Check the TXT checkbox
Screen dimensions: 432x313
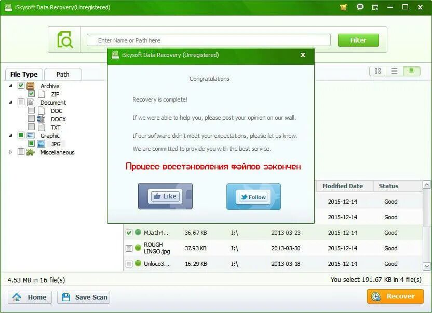(31, 126)
